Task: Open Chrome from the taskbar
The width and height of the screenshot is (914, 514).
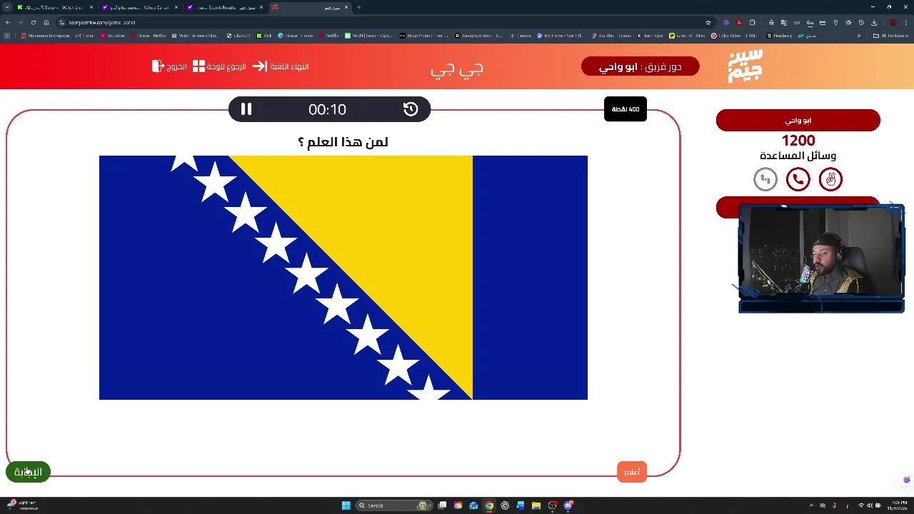Action: coord(489,505)
